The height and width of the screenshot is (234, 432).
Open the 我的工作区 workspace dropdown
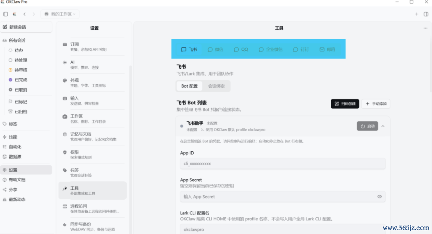coord(60,14)
